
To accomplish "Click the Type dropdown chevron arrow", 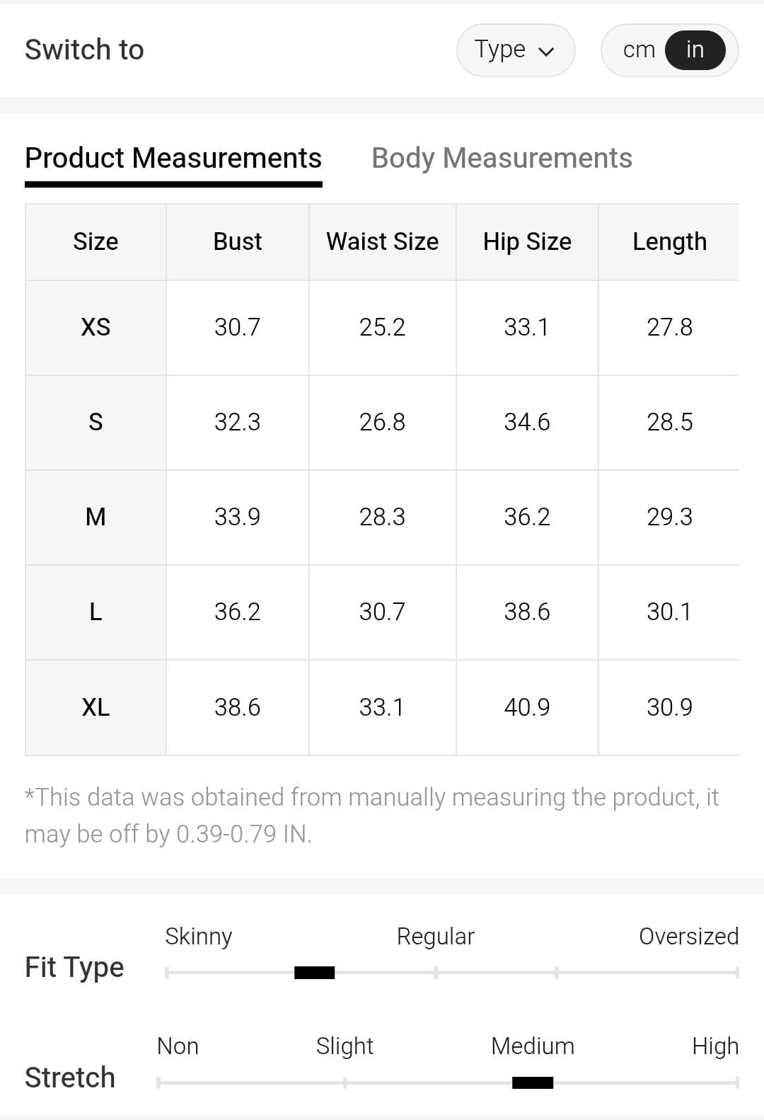I will pyautogui.click(x=546, y=51).
